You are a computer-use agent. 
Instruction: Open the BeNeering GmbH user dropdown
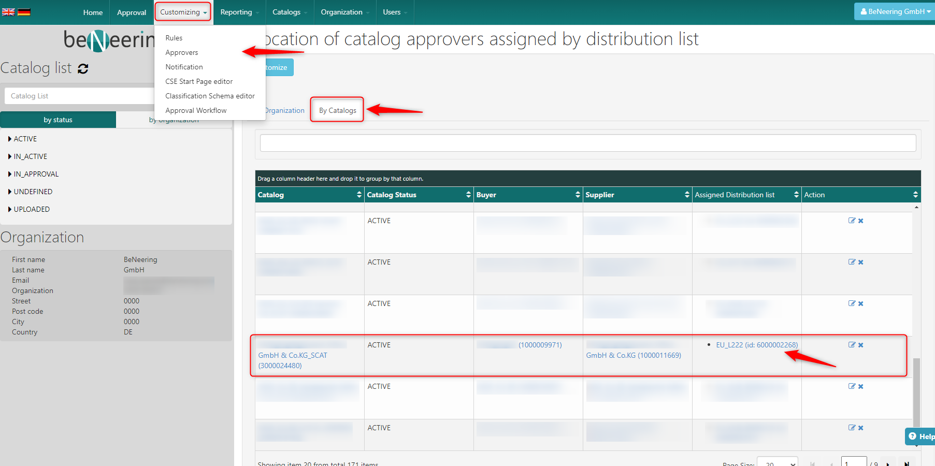895,11
